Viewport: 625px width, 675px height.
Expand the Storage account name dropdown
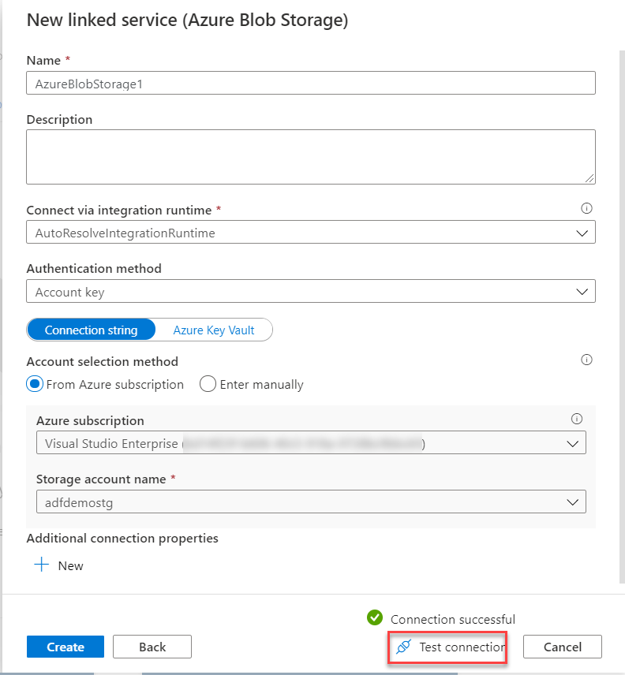point(311,502)
